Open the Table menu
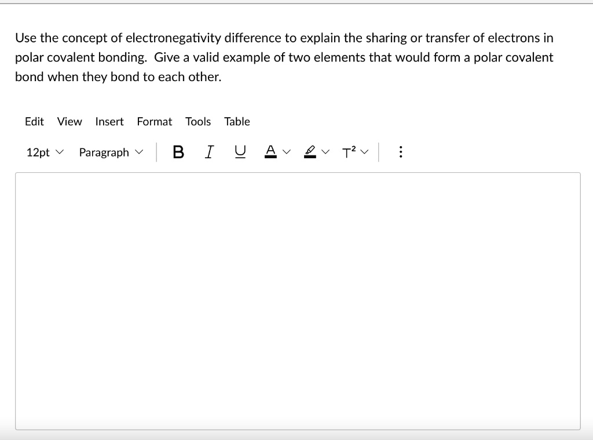593x440 pixels. [x=237, y=122]
